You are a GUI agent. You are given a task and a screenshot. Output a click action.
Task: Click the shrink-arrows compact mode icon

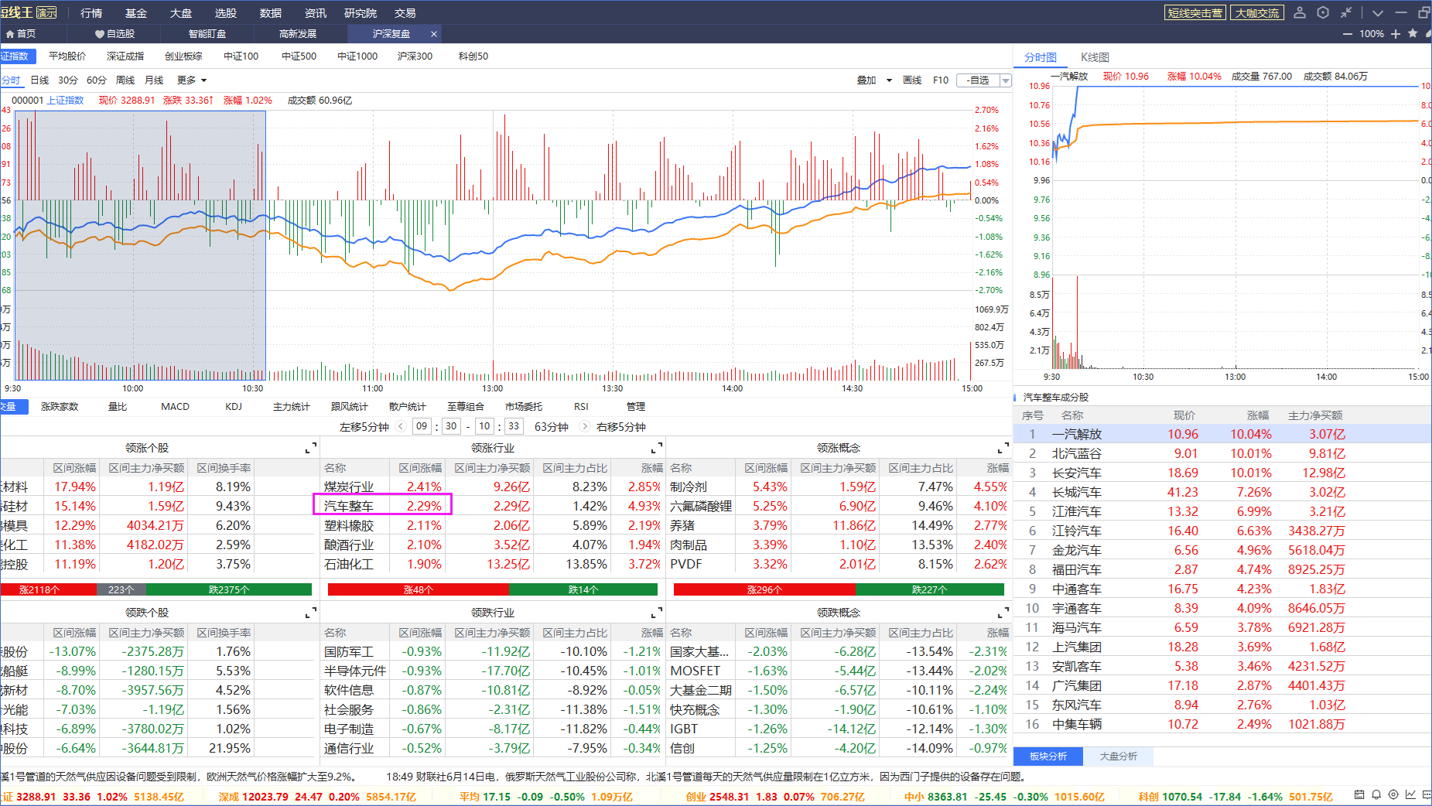[1346, 12]
